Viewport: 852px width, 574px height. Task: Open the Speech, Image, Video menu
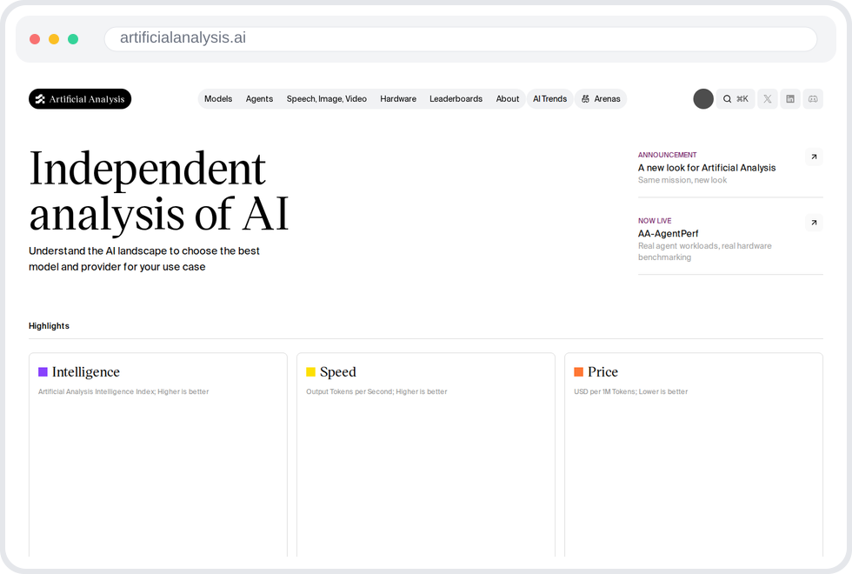point(327,99)
